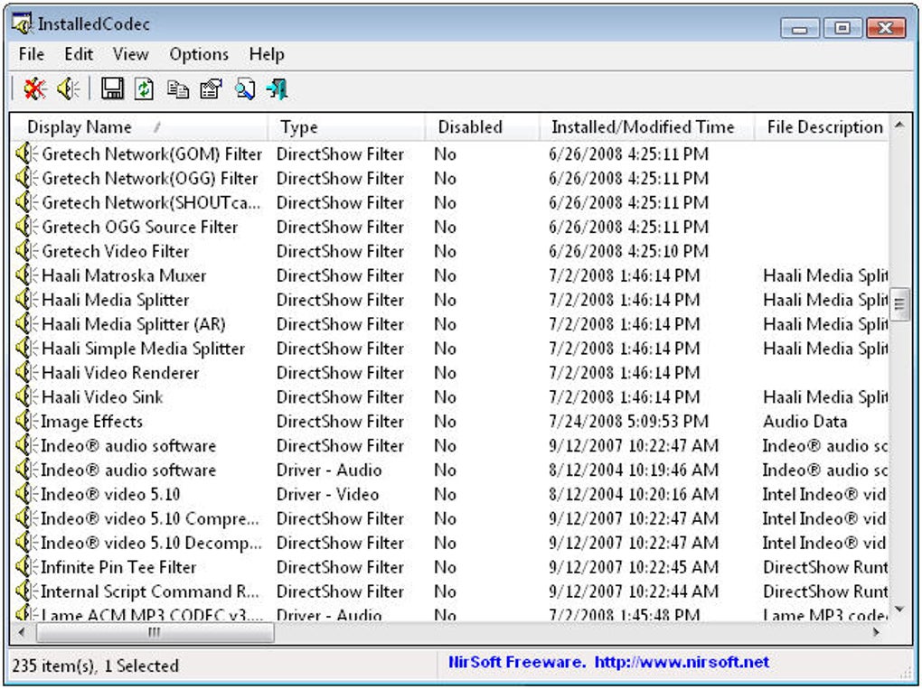Select the Haali Media Splitter row name

tap(116, 300)
